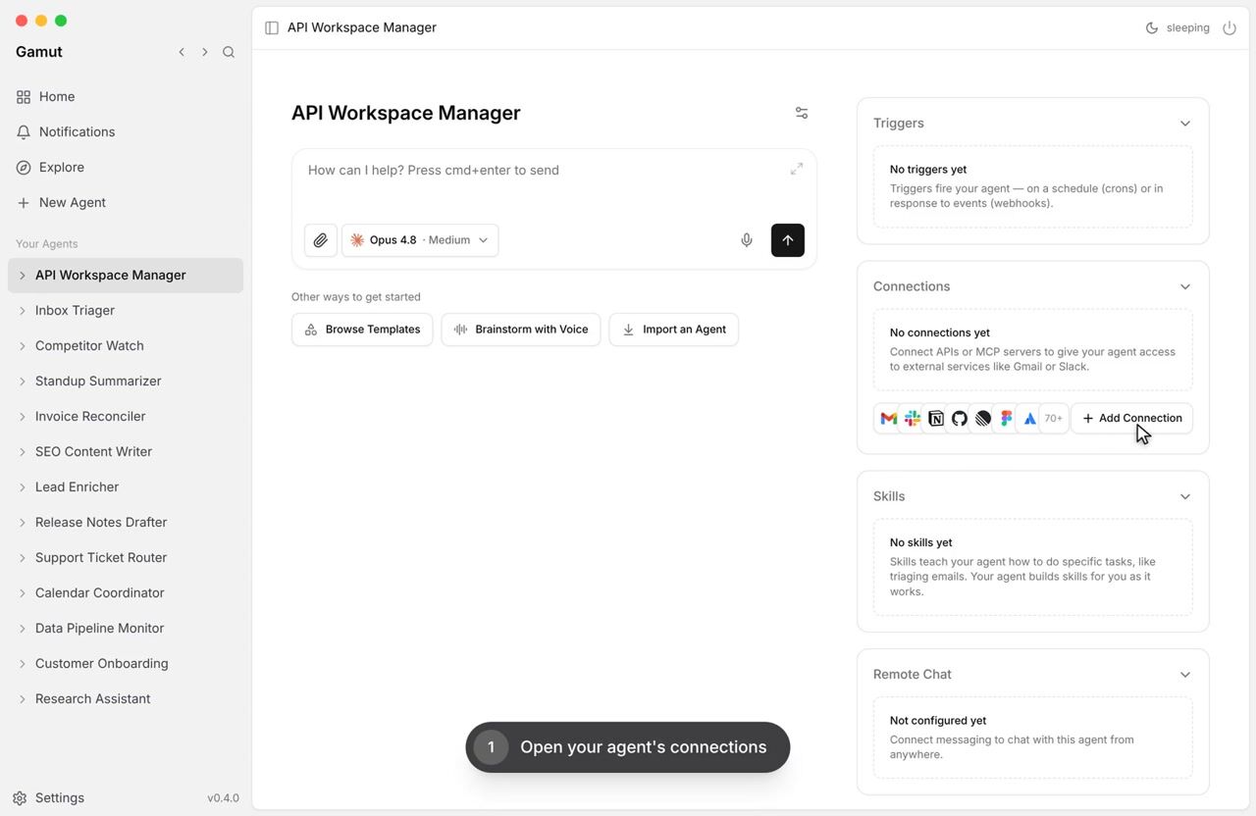Image resolution: width=1256 pixels, height=816 pixels.
Task: Click the 'No triggers yet' placeholder card
Action: pos(1033,187)
